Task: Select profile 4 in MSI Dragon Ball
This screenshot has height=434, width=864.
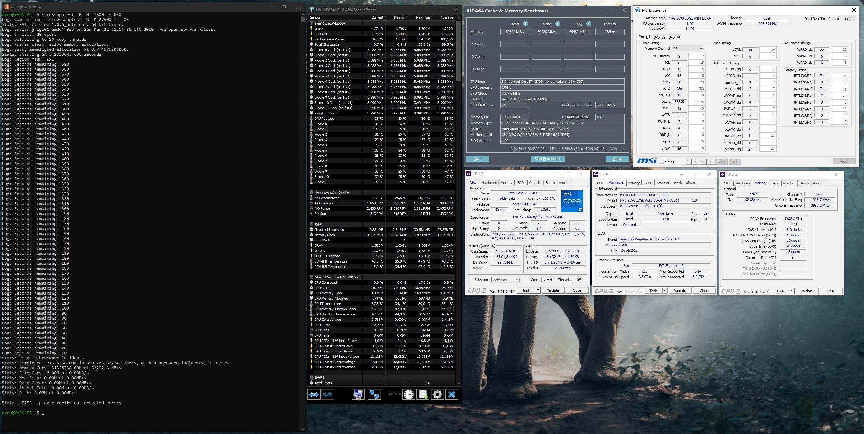Action: pyautogui.click(x=703, y=162)
